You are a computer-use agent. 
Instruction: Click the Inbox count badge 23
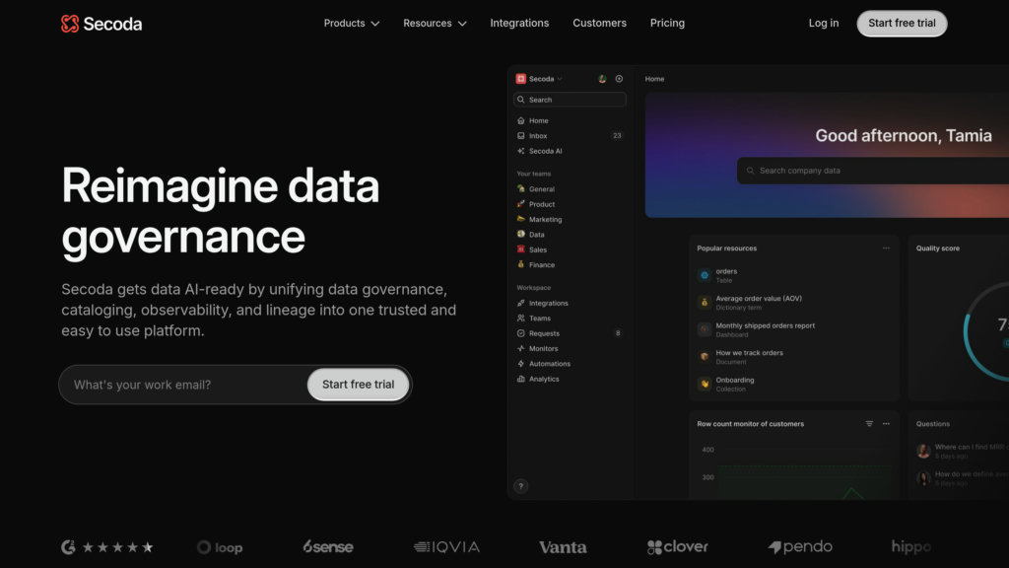click(617, 136)
